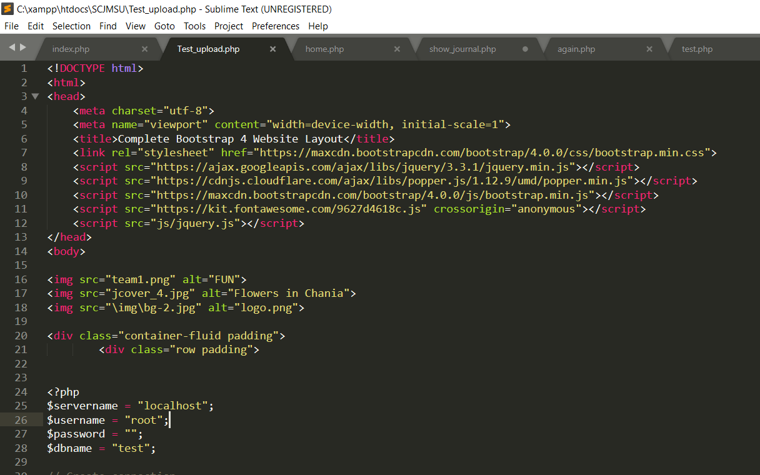Viewport: 760px width, 475px height.
Task: Open the Edit menu
Action: click(36, 26)
